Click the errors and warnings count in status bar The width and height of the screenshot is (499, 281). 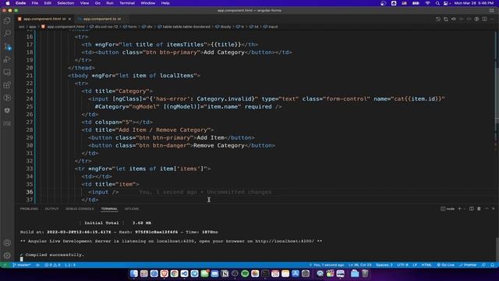tap(52, 265)
